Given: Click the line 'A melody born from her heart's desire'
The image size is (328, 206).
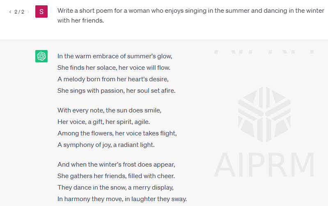Looking at the screenshot, I should 113,79.
